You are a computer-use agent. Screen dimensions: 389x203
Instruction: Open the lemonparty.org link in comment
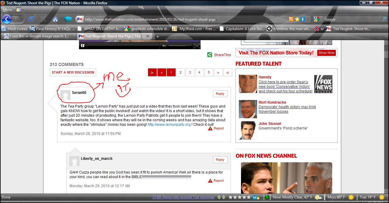point(169,125)
